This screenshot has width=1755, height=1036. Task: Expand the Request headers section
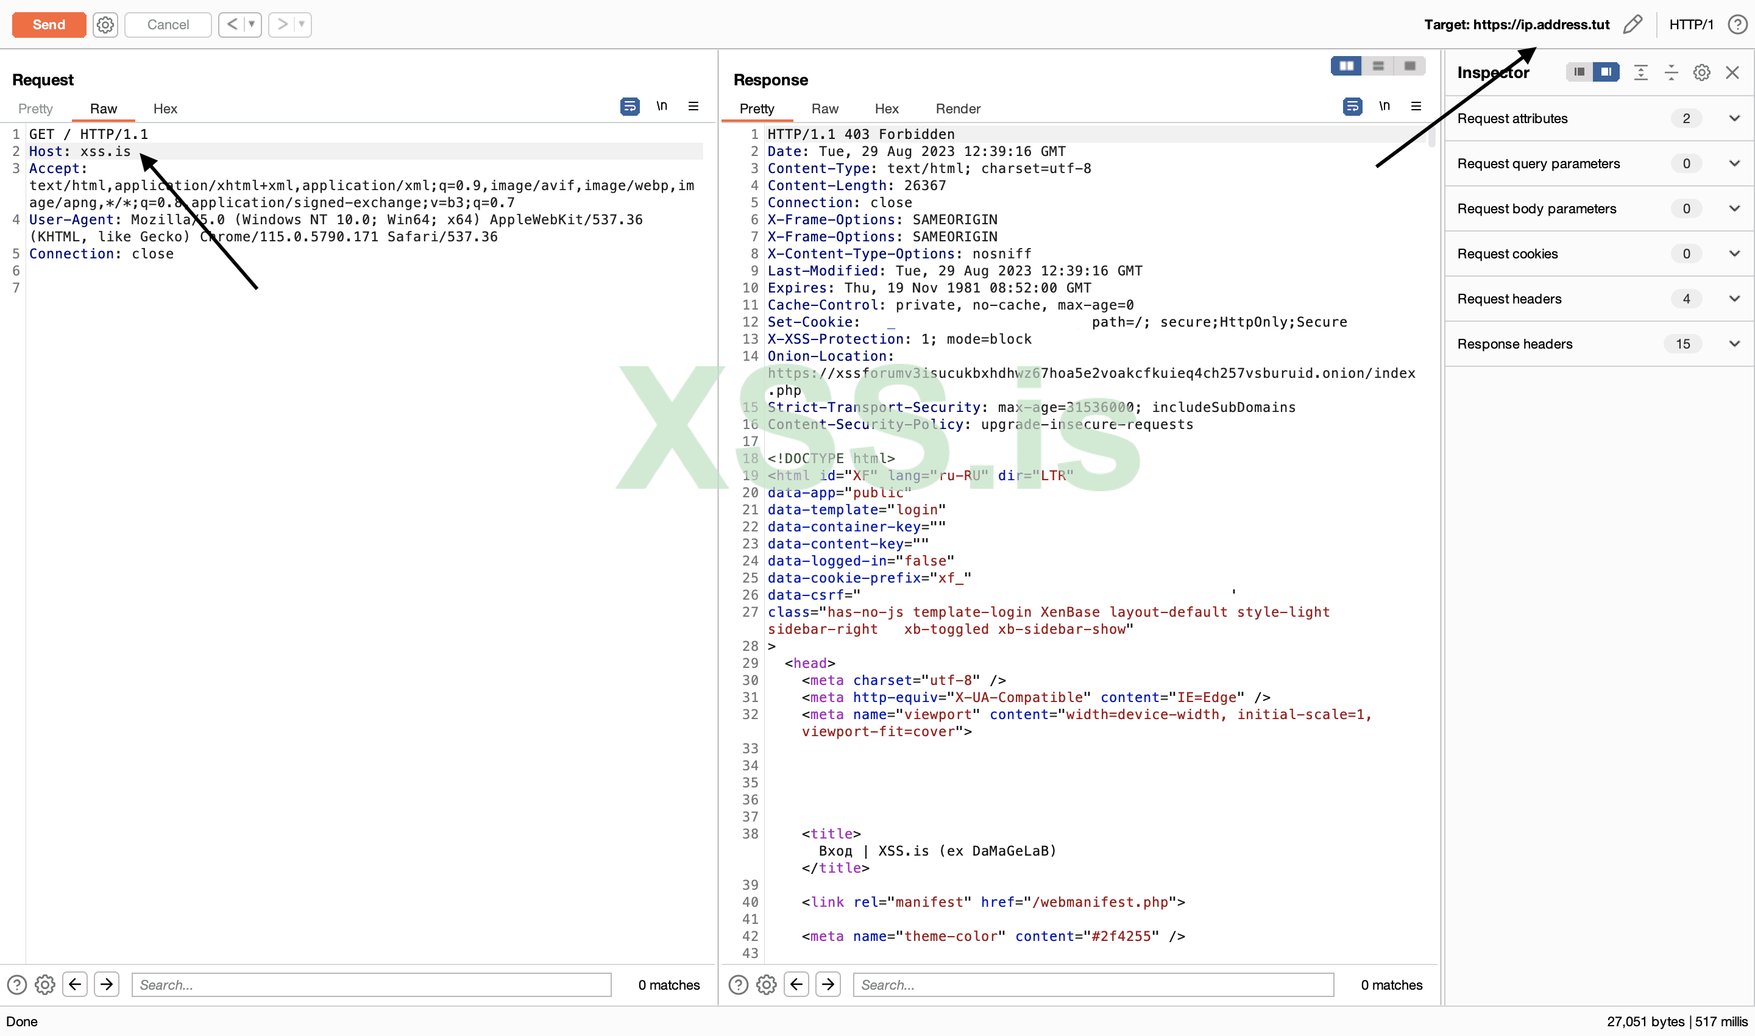[1734, 299]
